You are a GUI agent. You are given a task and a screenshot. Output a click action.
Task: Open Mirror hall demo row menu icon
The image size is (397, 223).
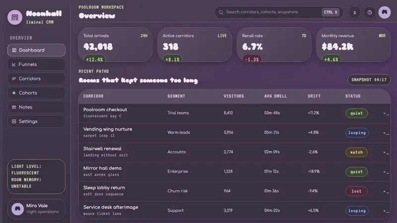(x=386, y=172)
